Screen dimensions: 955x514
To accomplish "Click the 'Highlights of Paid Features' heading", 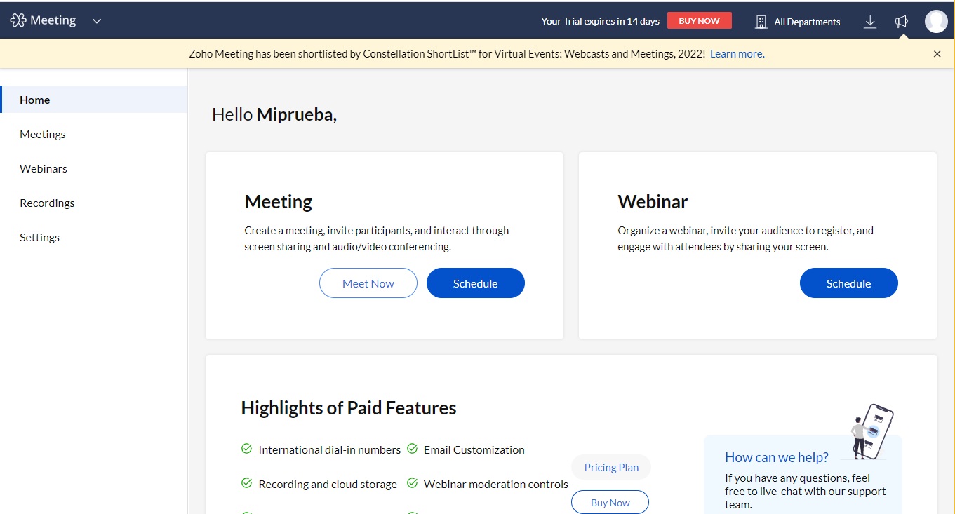I will click(349, 408).
